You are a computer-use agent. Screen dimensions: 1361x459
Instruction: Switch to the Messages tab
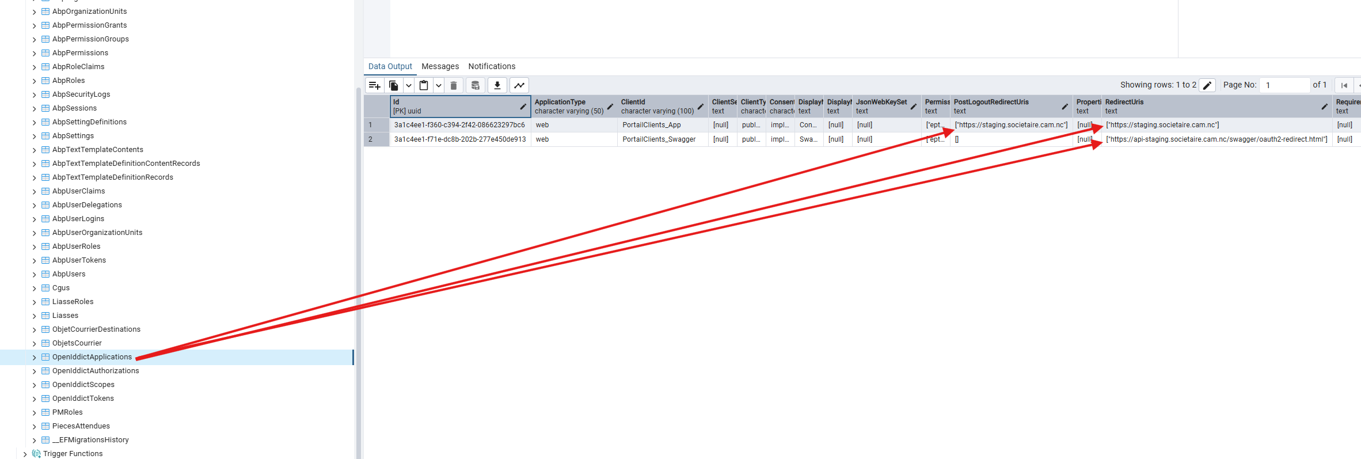point(440,66)
